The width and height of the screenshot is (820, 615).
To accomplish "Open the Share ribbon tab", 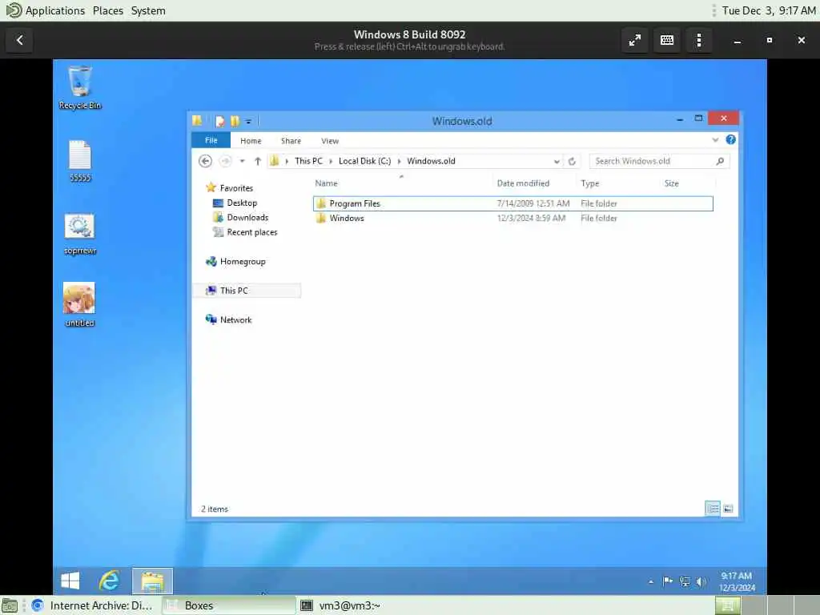I will tap(291, 141).
